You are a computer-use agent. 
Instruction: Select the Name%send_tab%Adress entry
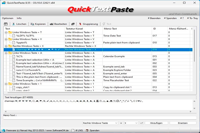pos(40,67)
